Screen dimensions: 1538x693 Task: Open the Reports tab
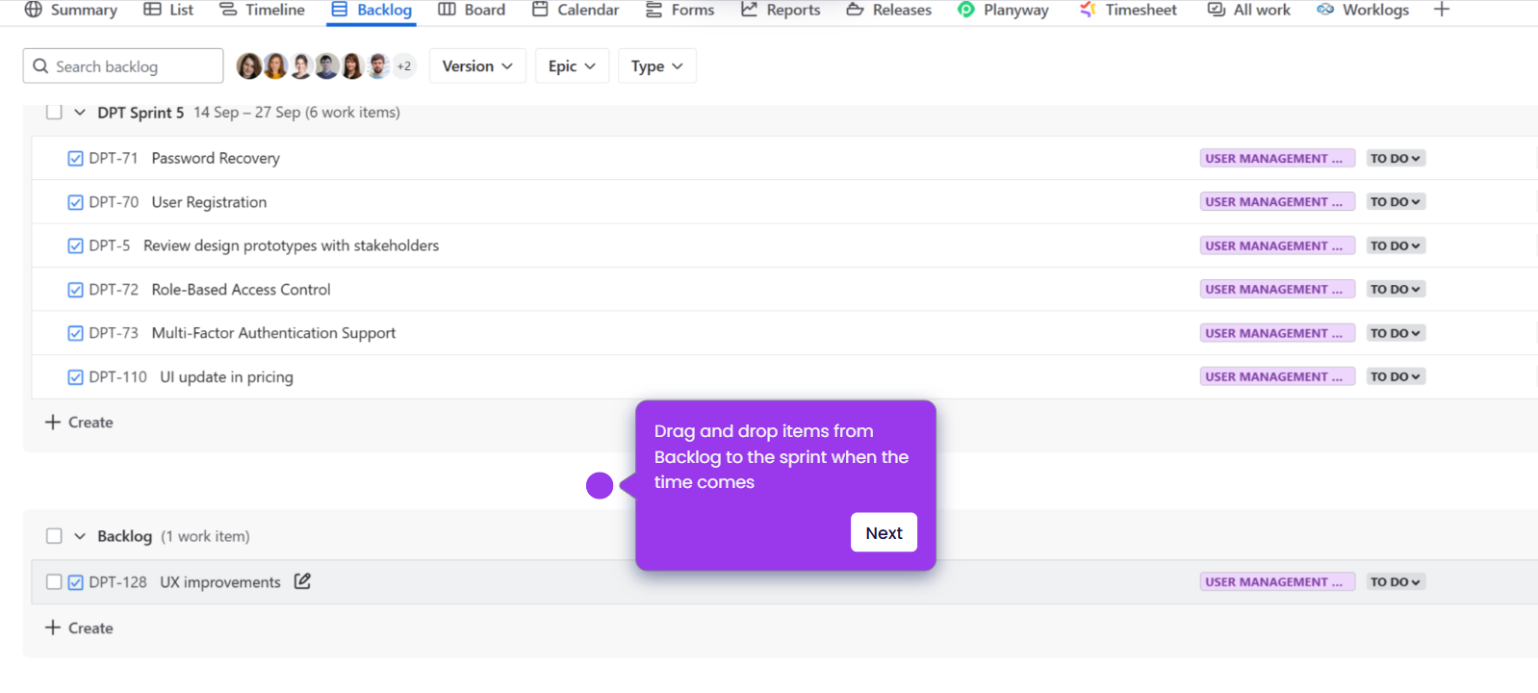click(x=781, y=10)
